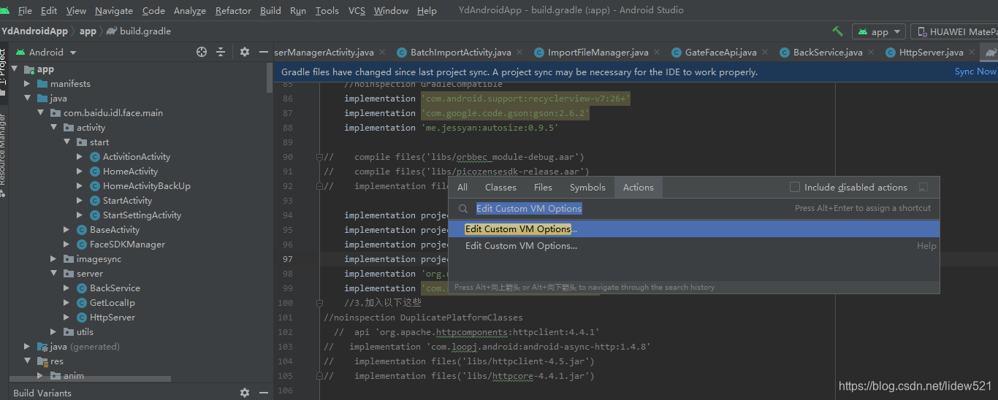Viewport: 998px width, 400px height.
Task: Close the HttpServer.java tab
Action: click(971, 53)
